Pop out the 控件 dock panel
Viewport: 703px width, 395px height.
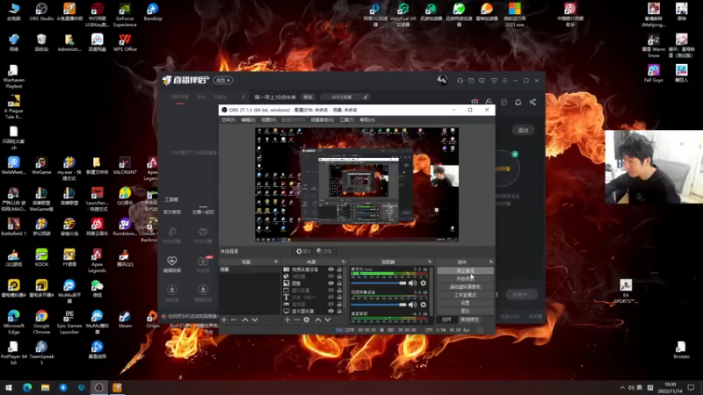[x=491, y=262]
